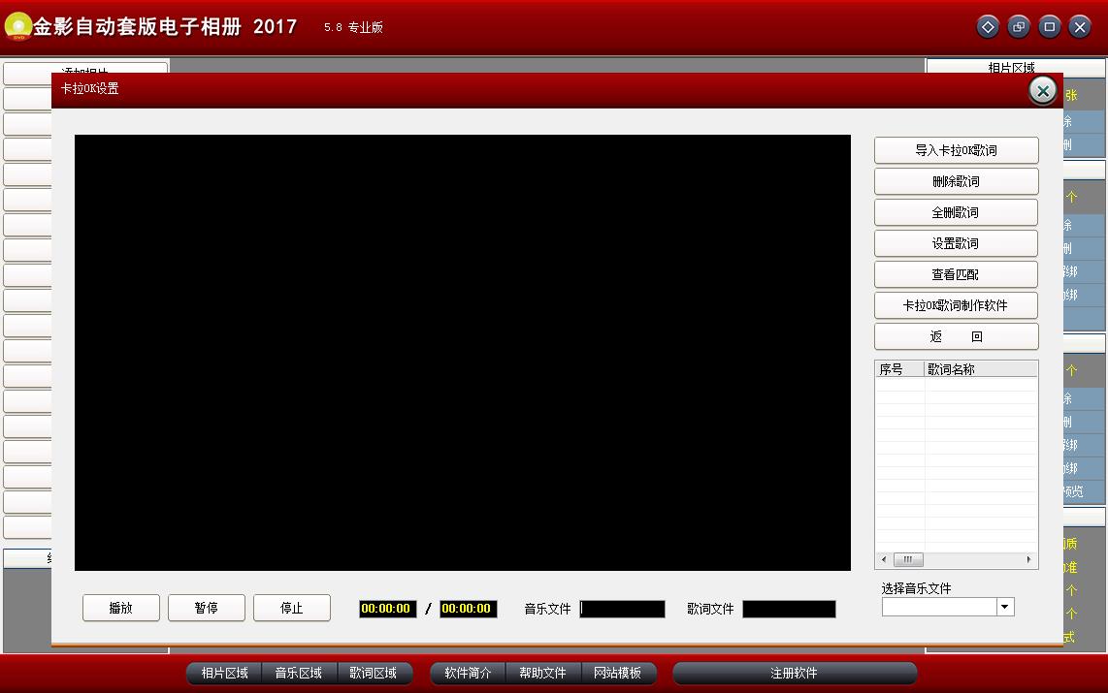This screenshot has width=1108, height=693.
Task: Open 网站模板 from bottom bar
Action: (618, 674)
